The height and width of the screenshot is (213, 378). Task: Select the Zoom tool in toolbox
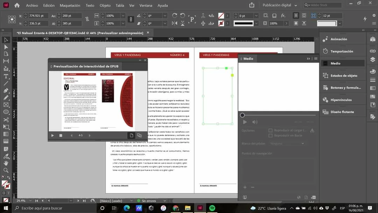point(6,170)
